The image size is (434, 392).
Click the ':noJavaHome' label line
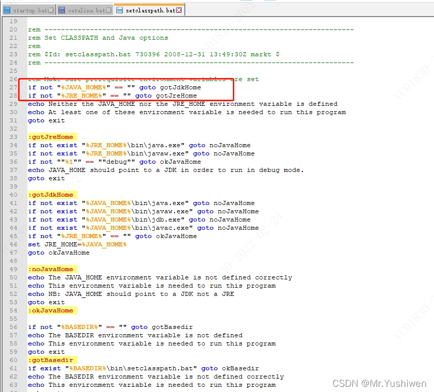52,269
